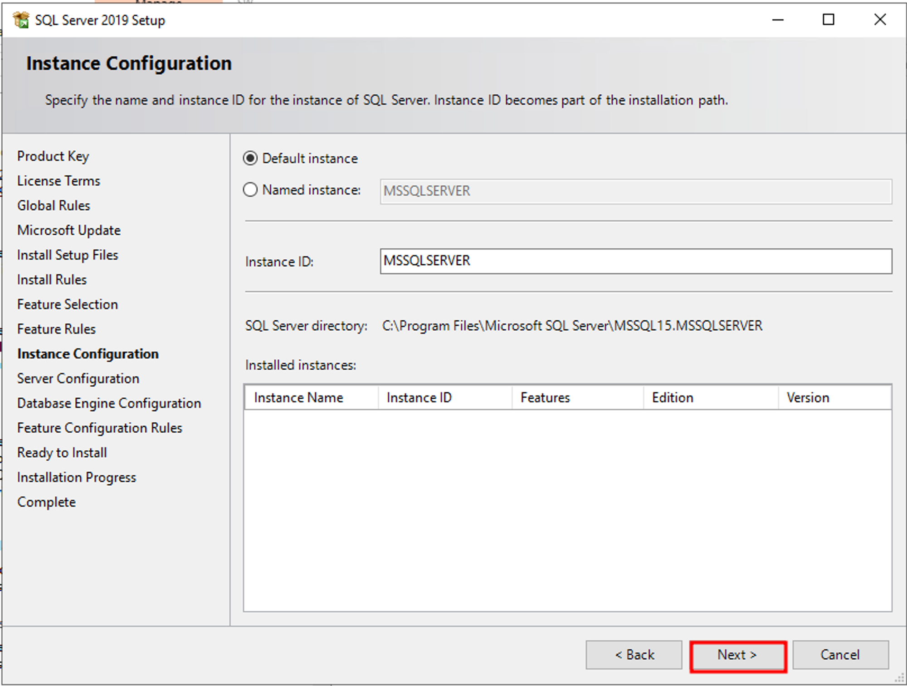Select the Default instance radio button
The width and height of the screenshot is (907, 686).
pos(250,158)
